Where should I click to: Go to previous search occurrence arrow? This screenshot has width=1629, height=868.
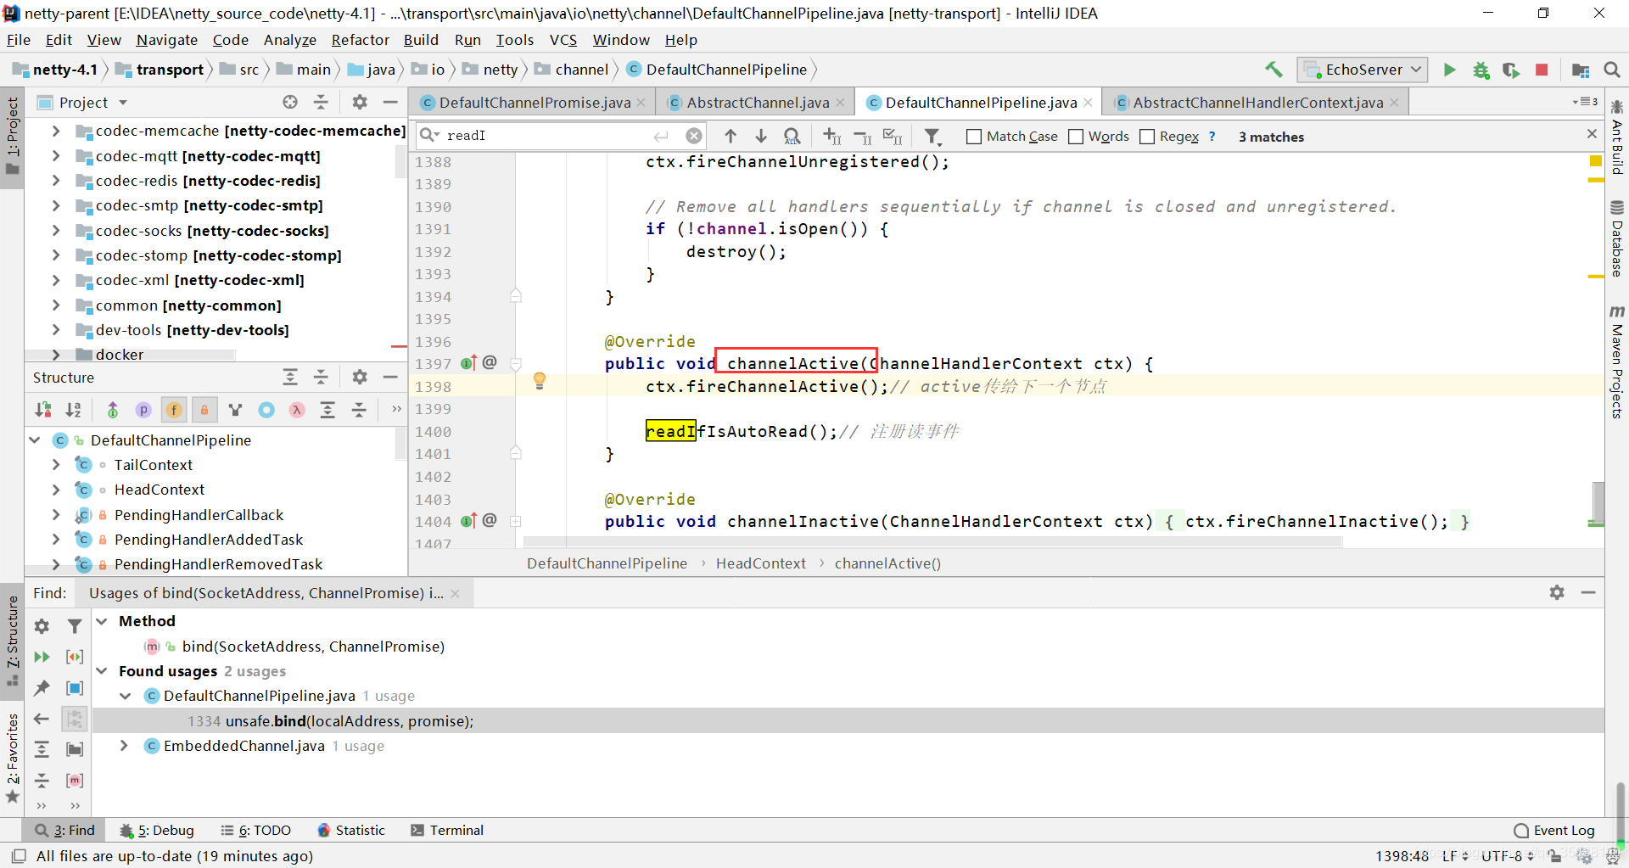click(731, 136)
